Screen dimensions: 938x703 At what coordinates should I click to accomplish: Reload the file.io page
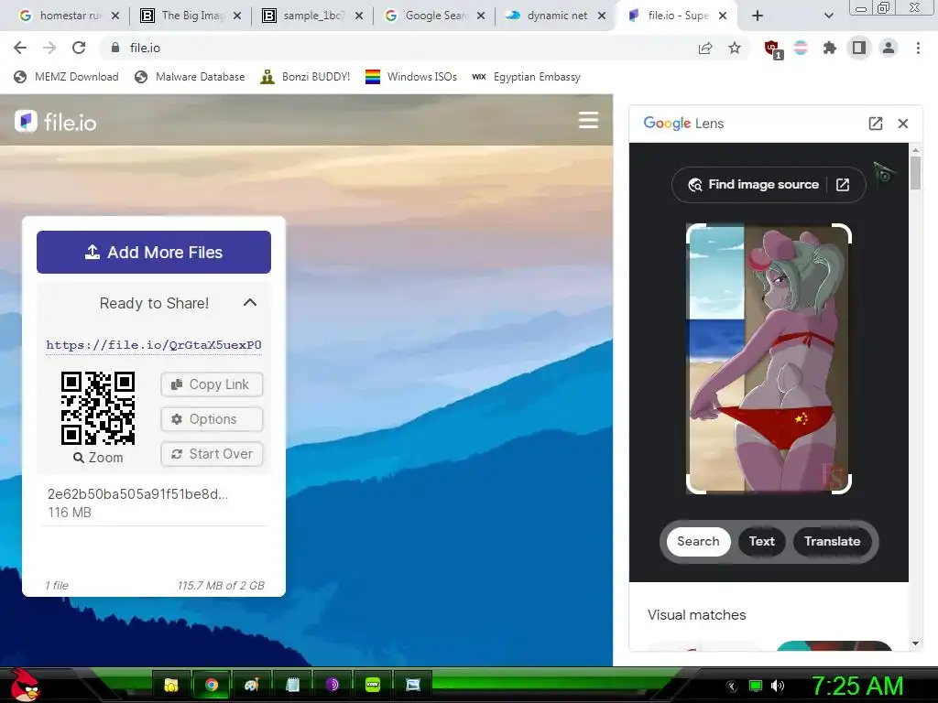79,48
